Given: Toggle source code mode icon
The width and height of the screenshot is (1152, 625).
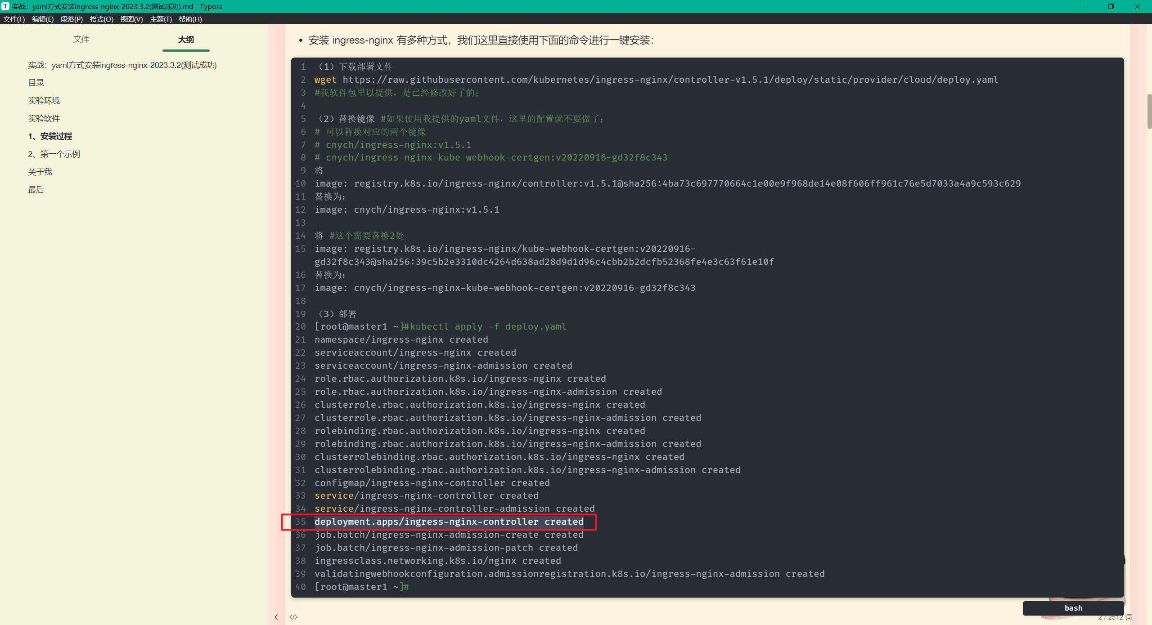Looking at the screenshot, I should pos(293,617).
